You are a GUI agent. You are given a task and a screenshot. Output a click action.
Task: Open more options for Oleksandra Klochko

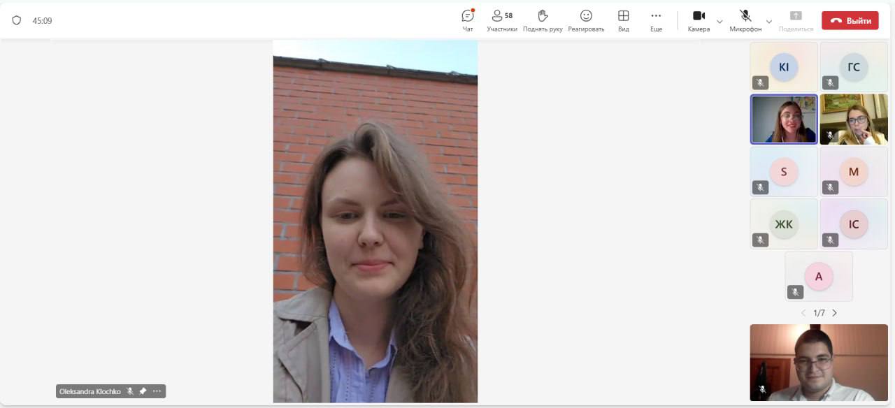(x=157, y=391)
